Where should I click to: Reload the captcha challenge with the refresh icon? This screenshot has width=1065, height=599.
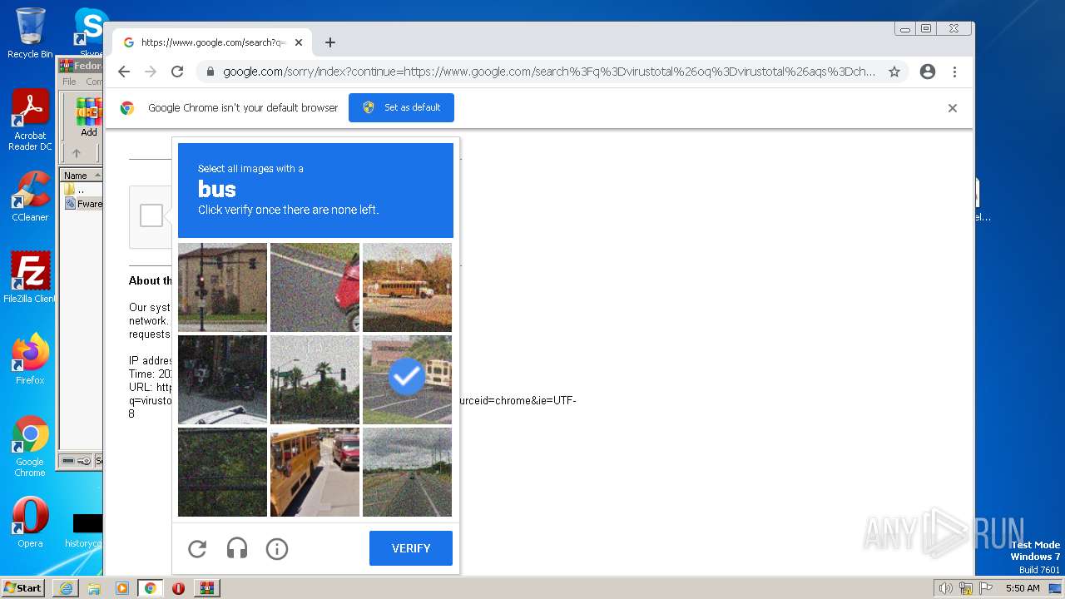pyautogui.click(x=197, y=549)
